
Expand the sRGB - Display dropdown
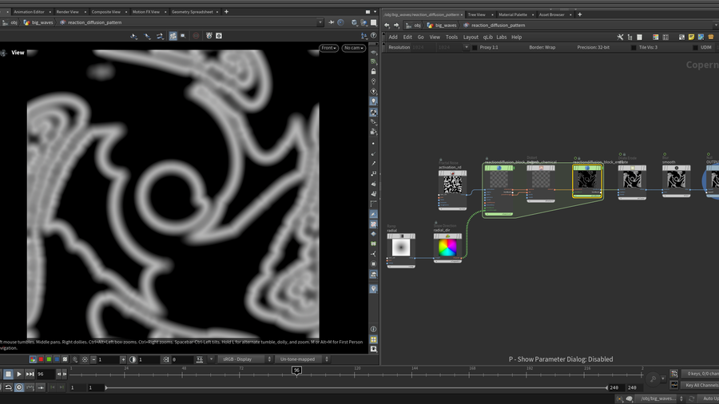click(x=243, y=359)
